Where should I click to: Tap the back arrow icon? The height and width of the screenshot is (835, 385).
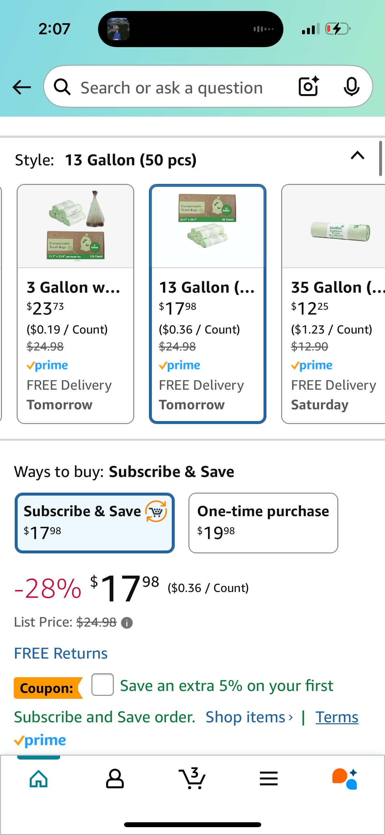pos(22,87)
